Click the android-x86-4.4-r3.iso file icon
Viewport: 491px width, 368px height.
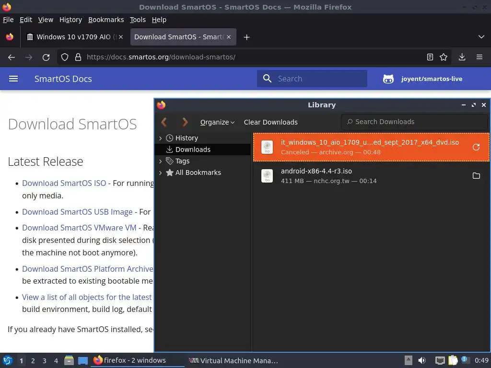[x=267, y=176]
